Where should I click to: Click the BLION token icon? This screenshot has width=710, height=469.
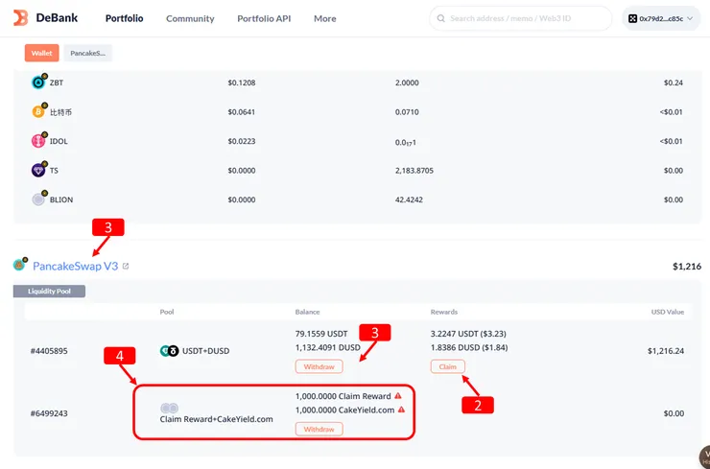point(38,199)
